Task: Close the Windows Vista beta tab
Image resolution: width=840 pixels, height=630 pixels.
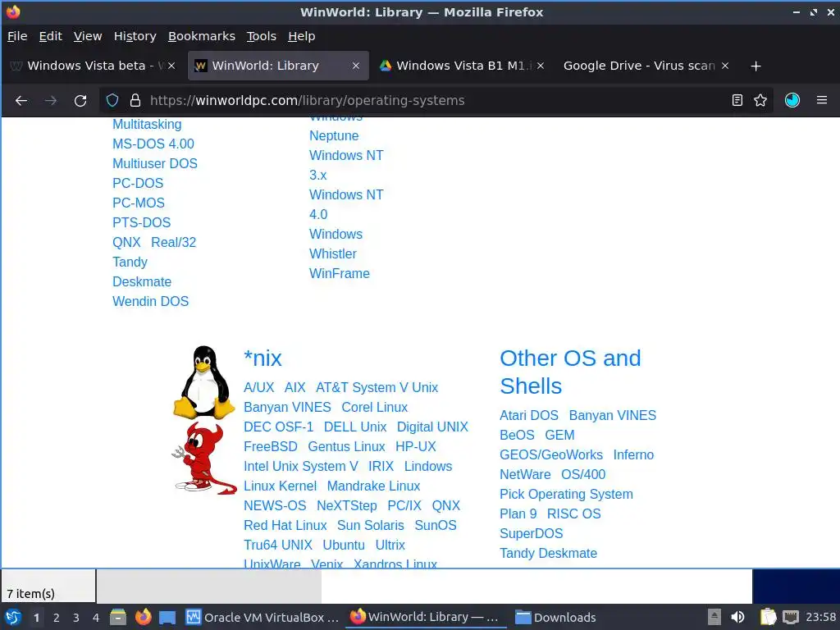Action: pos(171,66)
